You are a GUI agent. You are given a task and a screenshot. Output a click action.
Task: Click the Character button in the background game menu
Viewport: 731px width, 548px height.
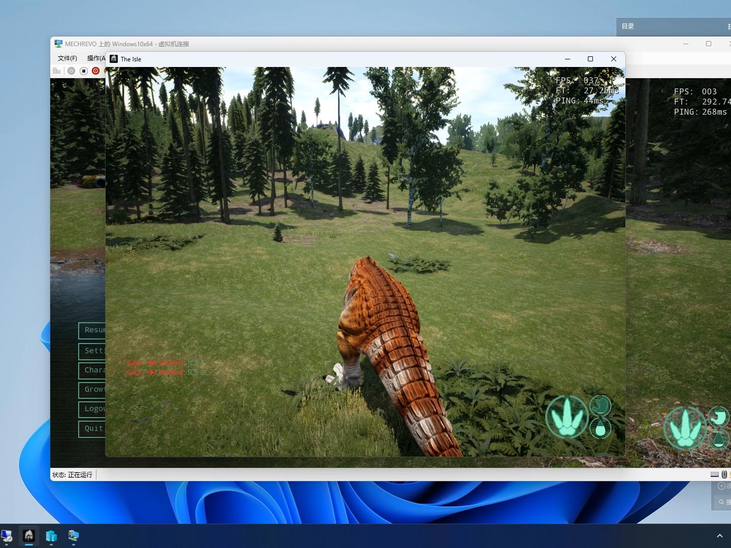tap(92, 370)
